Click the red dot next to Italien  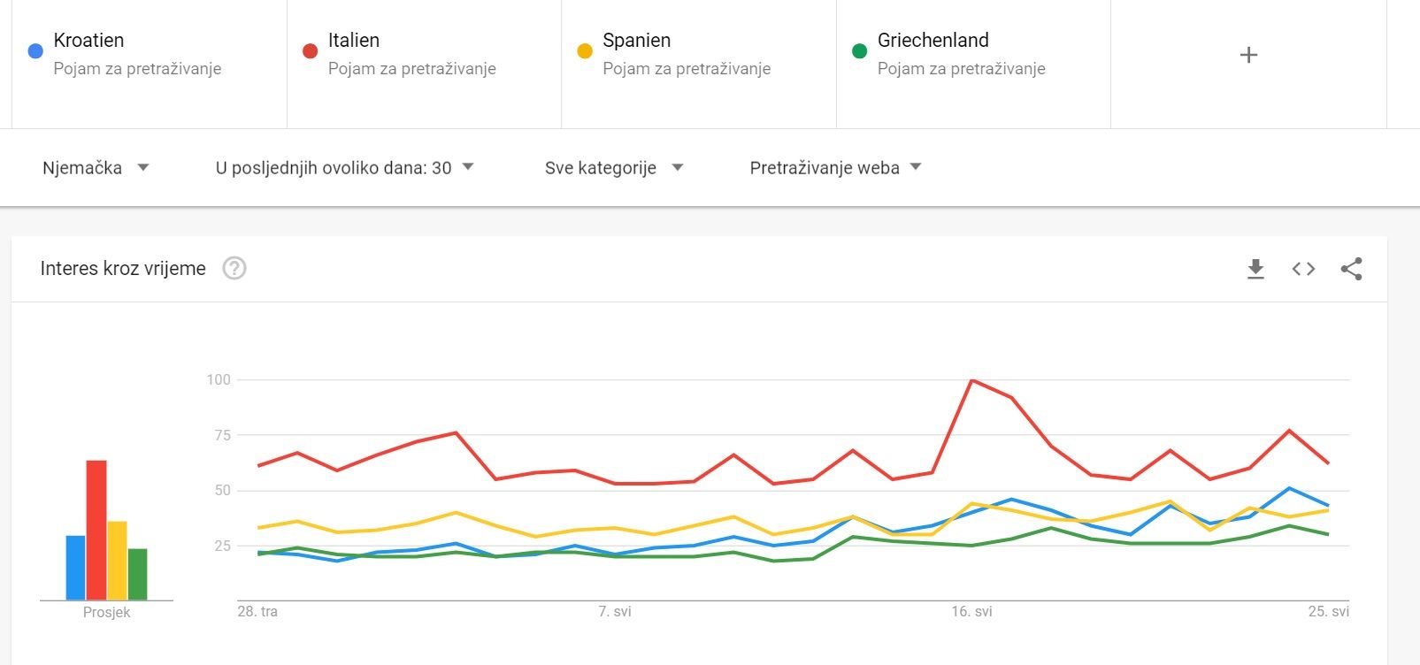click(310, 51)
